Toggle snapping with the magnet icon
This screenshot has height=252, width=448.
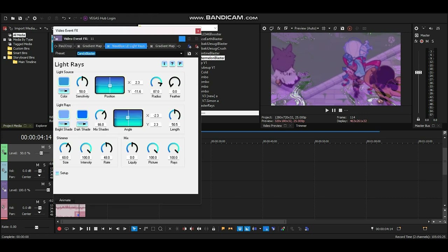tap(240, 229)
